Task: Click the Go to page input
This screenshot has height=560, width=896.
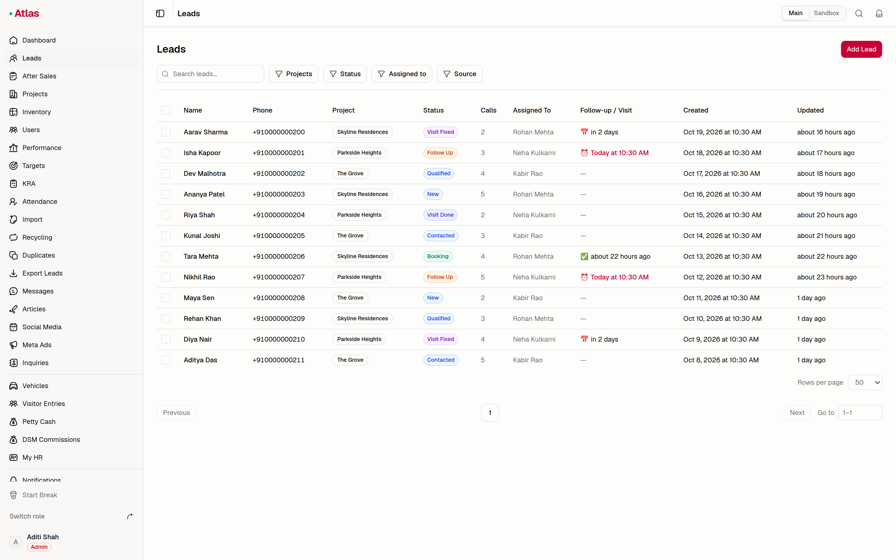Action: pos(860,413)
